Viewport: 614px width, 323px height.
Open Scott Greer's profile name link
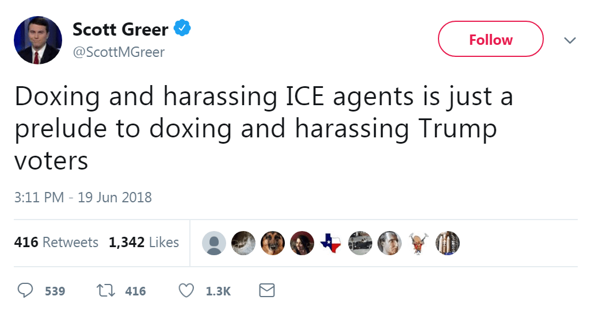[120, 29]
